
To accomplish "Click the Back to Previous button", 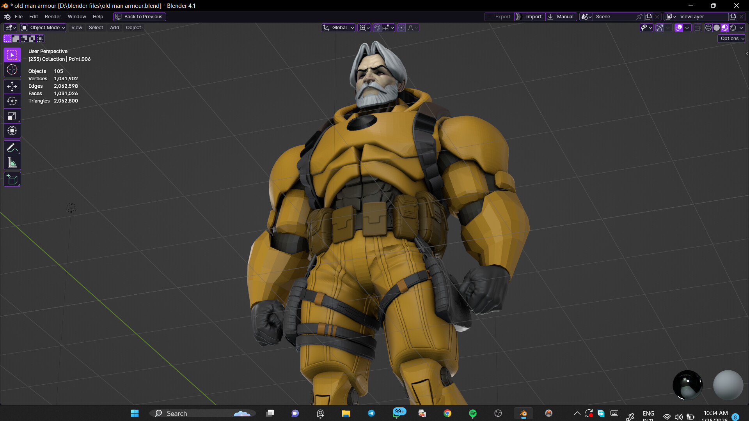I will point(139,16).
